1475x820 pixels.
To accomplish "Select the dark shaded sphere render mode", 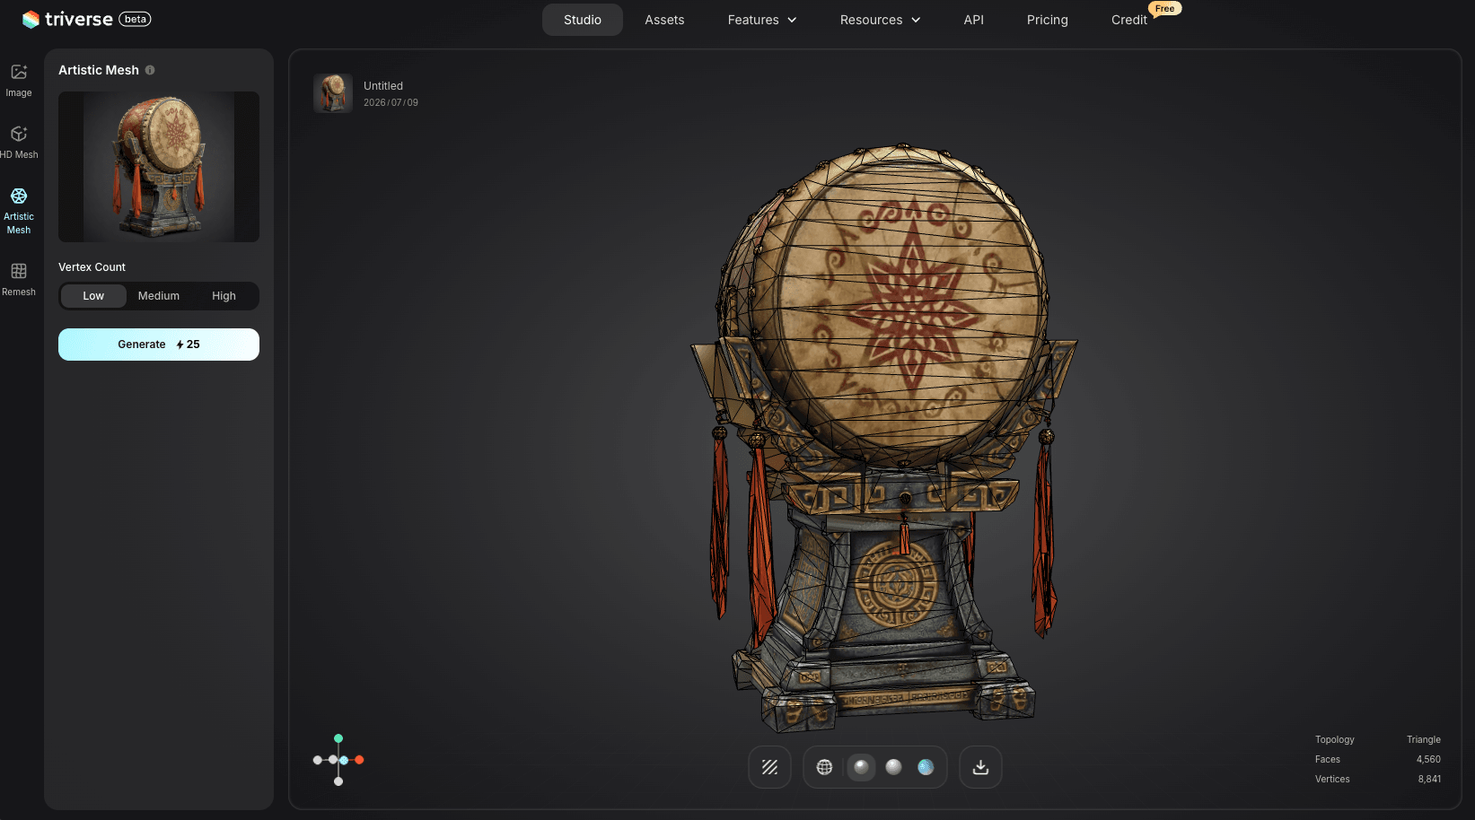I will (x=861, y=767).
